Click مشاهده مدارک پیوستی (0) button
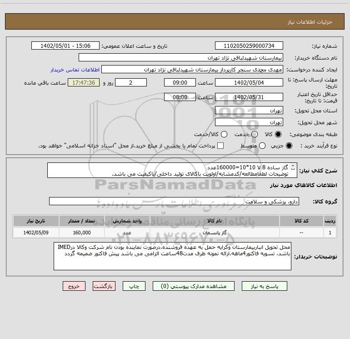The image size is (350, 339). click(x=194, y=286)
